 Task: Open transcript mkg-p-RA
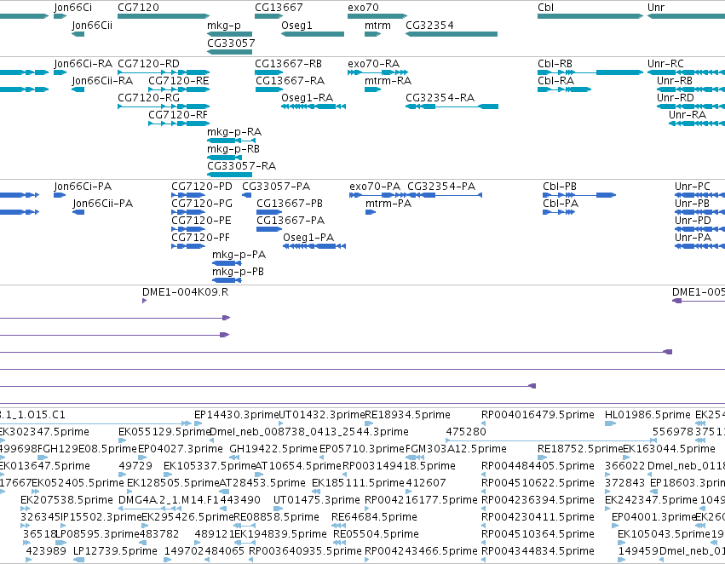point(234,132)
